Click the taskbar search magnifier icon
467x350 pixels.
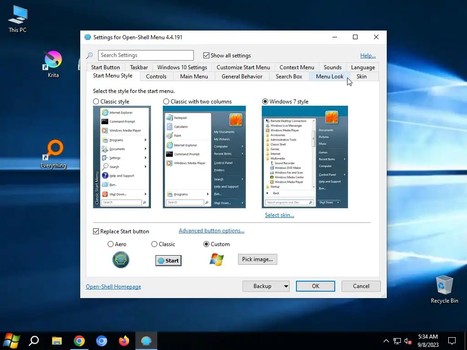tap(34, 341)
